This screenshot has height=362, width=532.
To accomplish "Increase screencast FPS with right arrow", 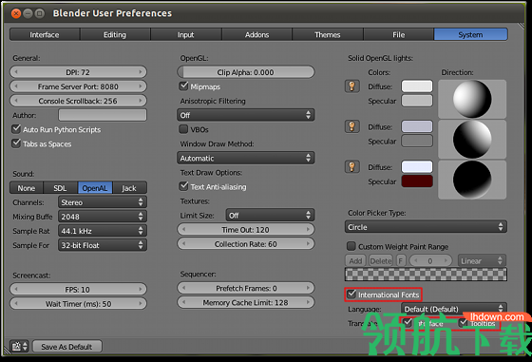I will [x=141, y=289].
